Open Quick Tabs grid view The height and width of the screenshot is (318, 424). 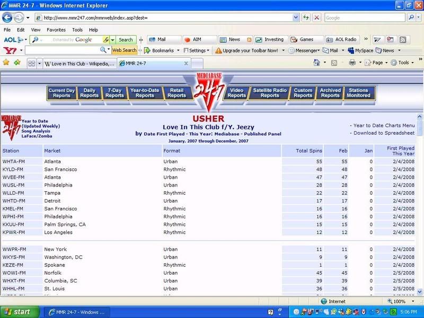(32, 64)
